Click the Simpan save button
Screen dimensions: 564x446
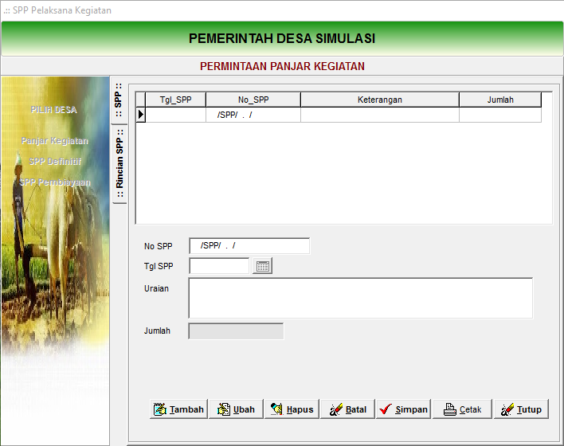[403, 409]
